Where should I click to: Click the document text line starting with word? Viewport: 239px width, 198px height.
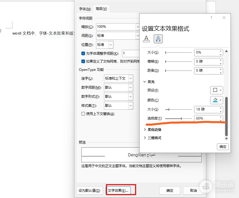(44, 33)
